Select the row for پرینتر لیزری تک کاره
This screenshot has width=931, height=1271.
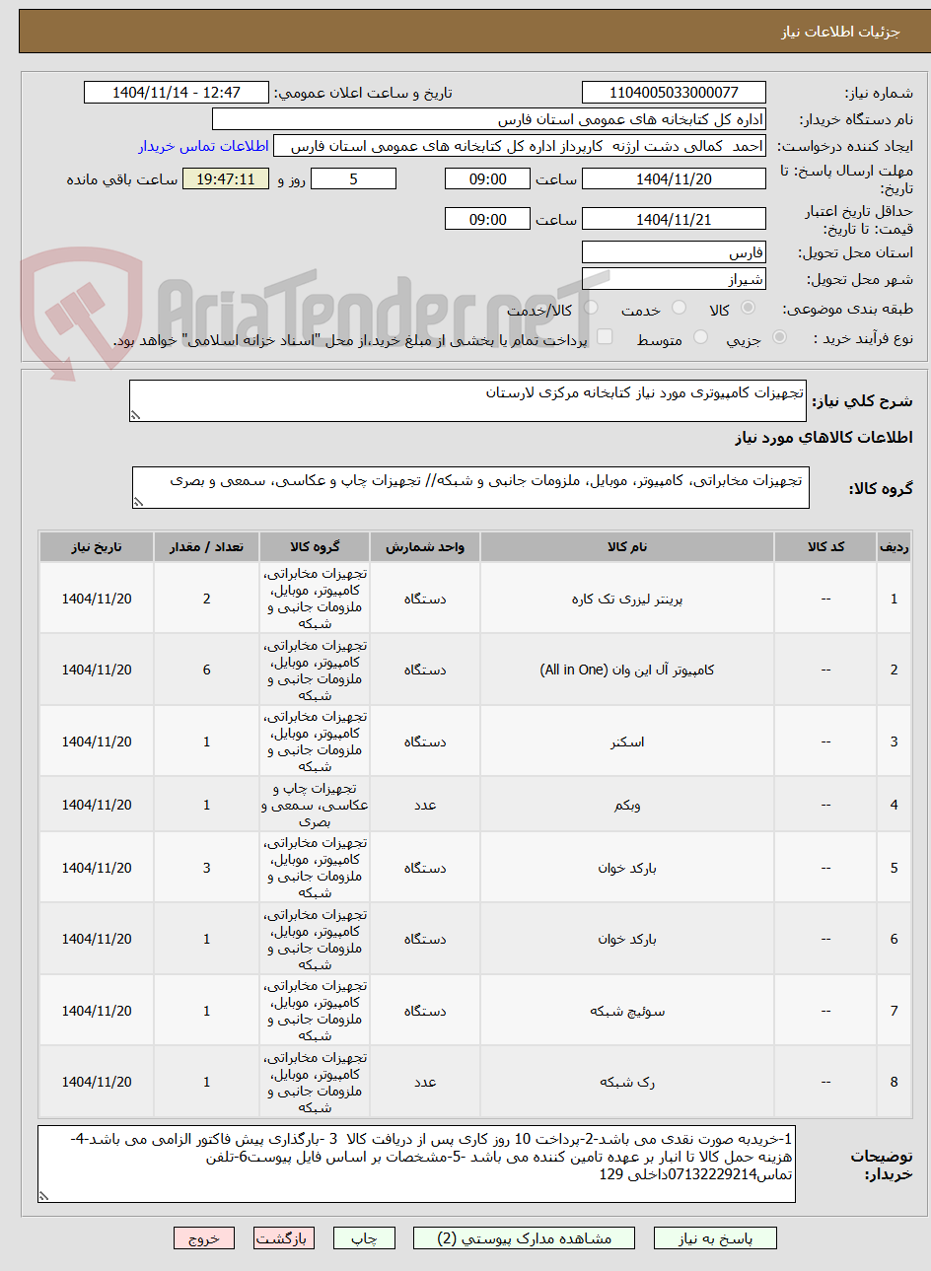474,599
